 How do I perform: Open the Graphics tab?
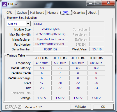click(79, 13)
